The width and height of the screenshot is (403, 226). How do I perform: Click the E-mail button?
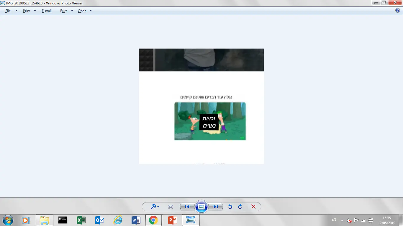click(x=47, y=11)
